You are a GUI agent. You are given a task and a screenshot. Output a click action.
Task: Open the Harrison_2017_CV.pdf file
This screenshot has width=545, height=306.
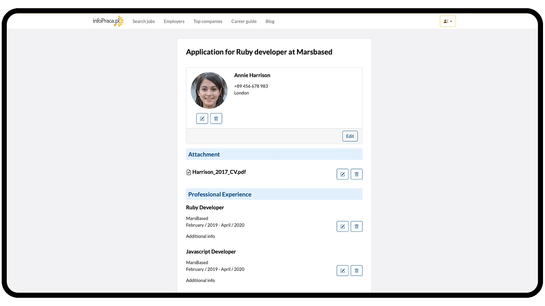coord(219,172)
